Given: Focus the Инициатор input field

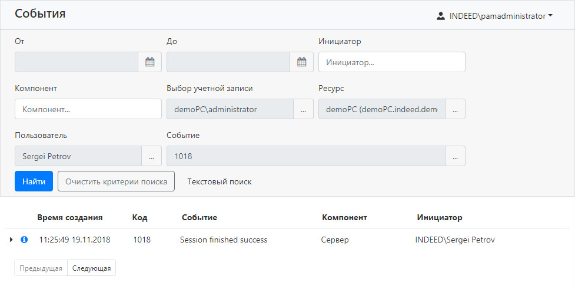Looking at the screenshot, I should (x=391, y=62).
